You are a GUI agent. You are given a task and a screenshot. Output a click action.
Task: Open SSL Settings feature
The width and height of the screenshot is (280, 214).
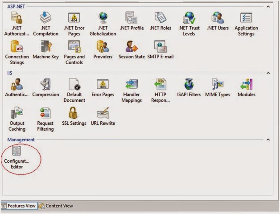click(x=74, y=116)
